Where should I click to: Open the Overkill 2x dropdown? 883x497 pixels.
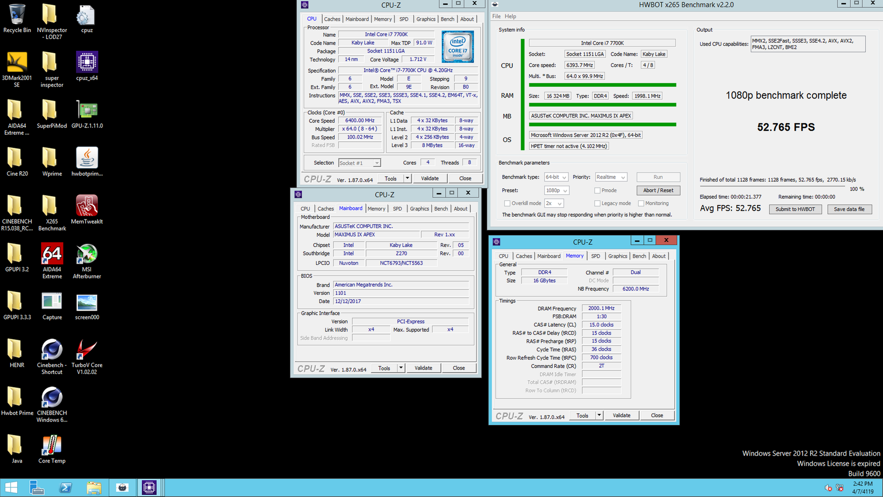[554, 203]
